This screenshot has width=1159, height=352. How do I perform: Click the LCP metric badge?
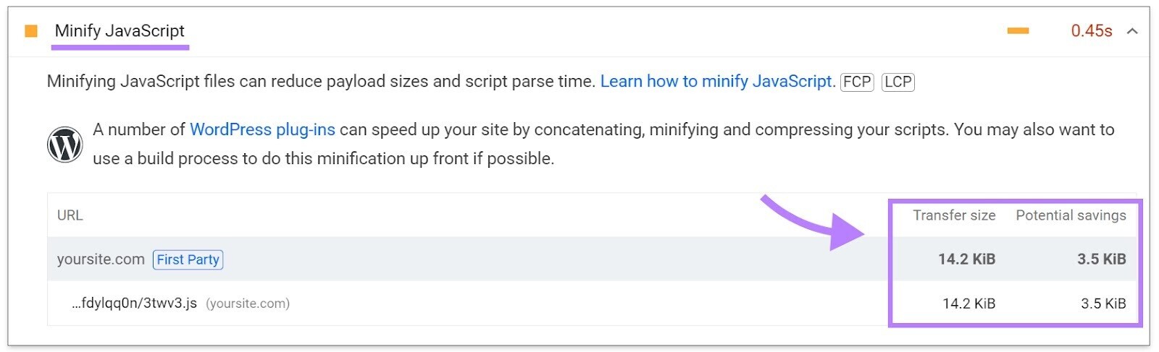click(898, 82)
